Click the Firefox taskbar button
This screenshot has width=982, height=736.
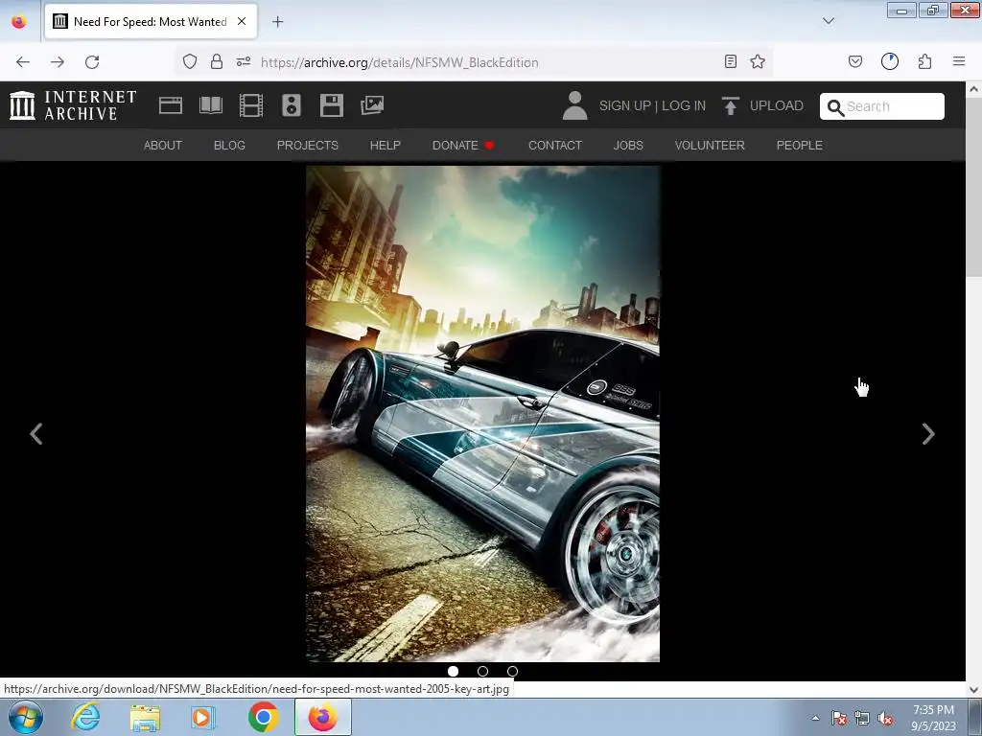[322, 717]
